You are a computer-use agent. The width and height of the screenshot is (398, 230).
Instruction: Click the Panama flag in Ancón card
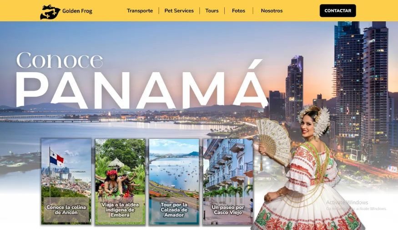pos(56,158)
